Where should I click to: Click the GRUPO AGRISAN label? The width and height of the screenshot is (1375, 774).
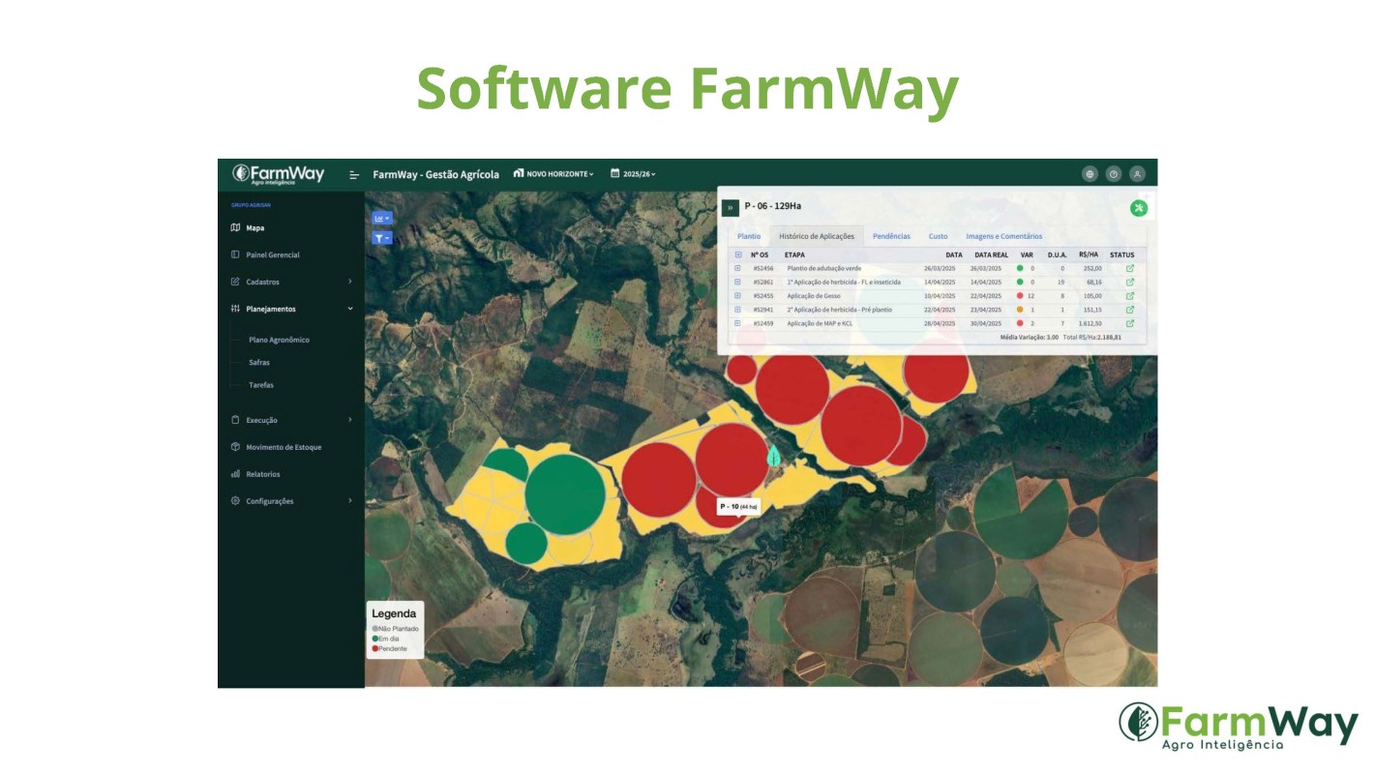pyautogui.click(x=251, y=205)
